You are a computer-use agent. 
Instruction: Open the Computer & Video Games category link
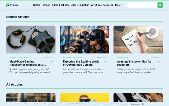19,58
